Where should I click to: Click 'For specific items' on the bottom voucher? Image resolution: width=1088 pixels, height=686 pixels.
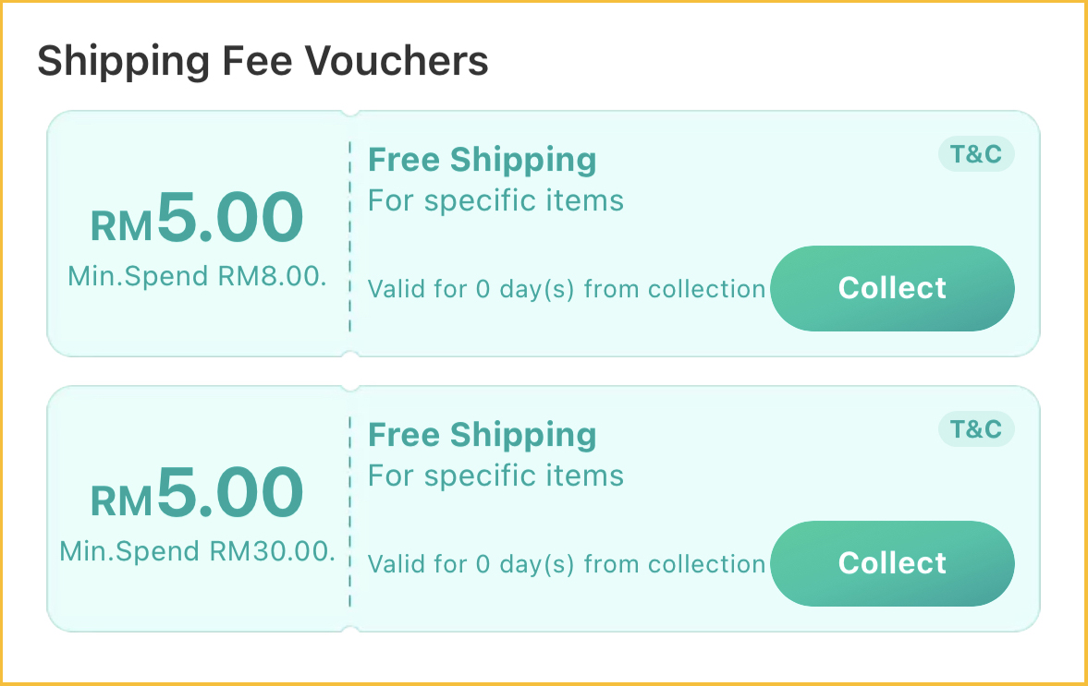point(495,475)
